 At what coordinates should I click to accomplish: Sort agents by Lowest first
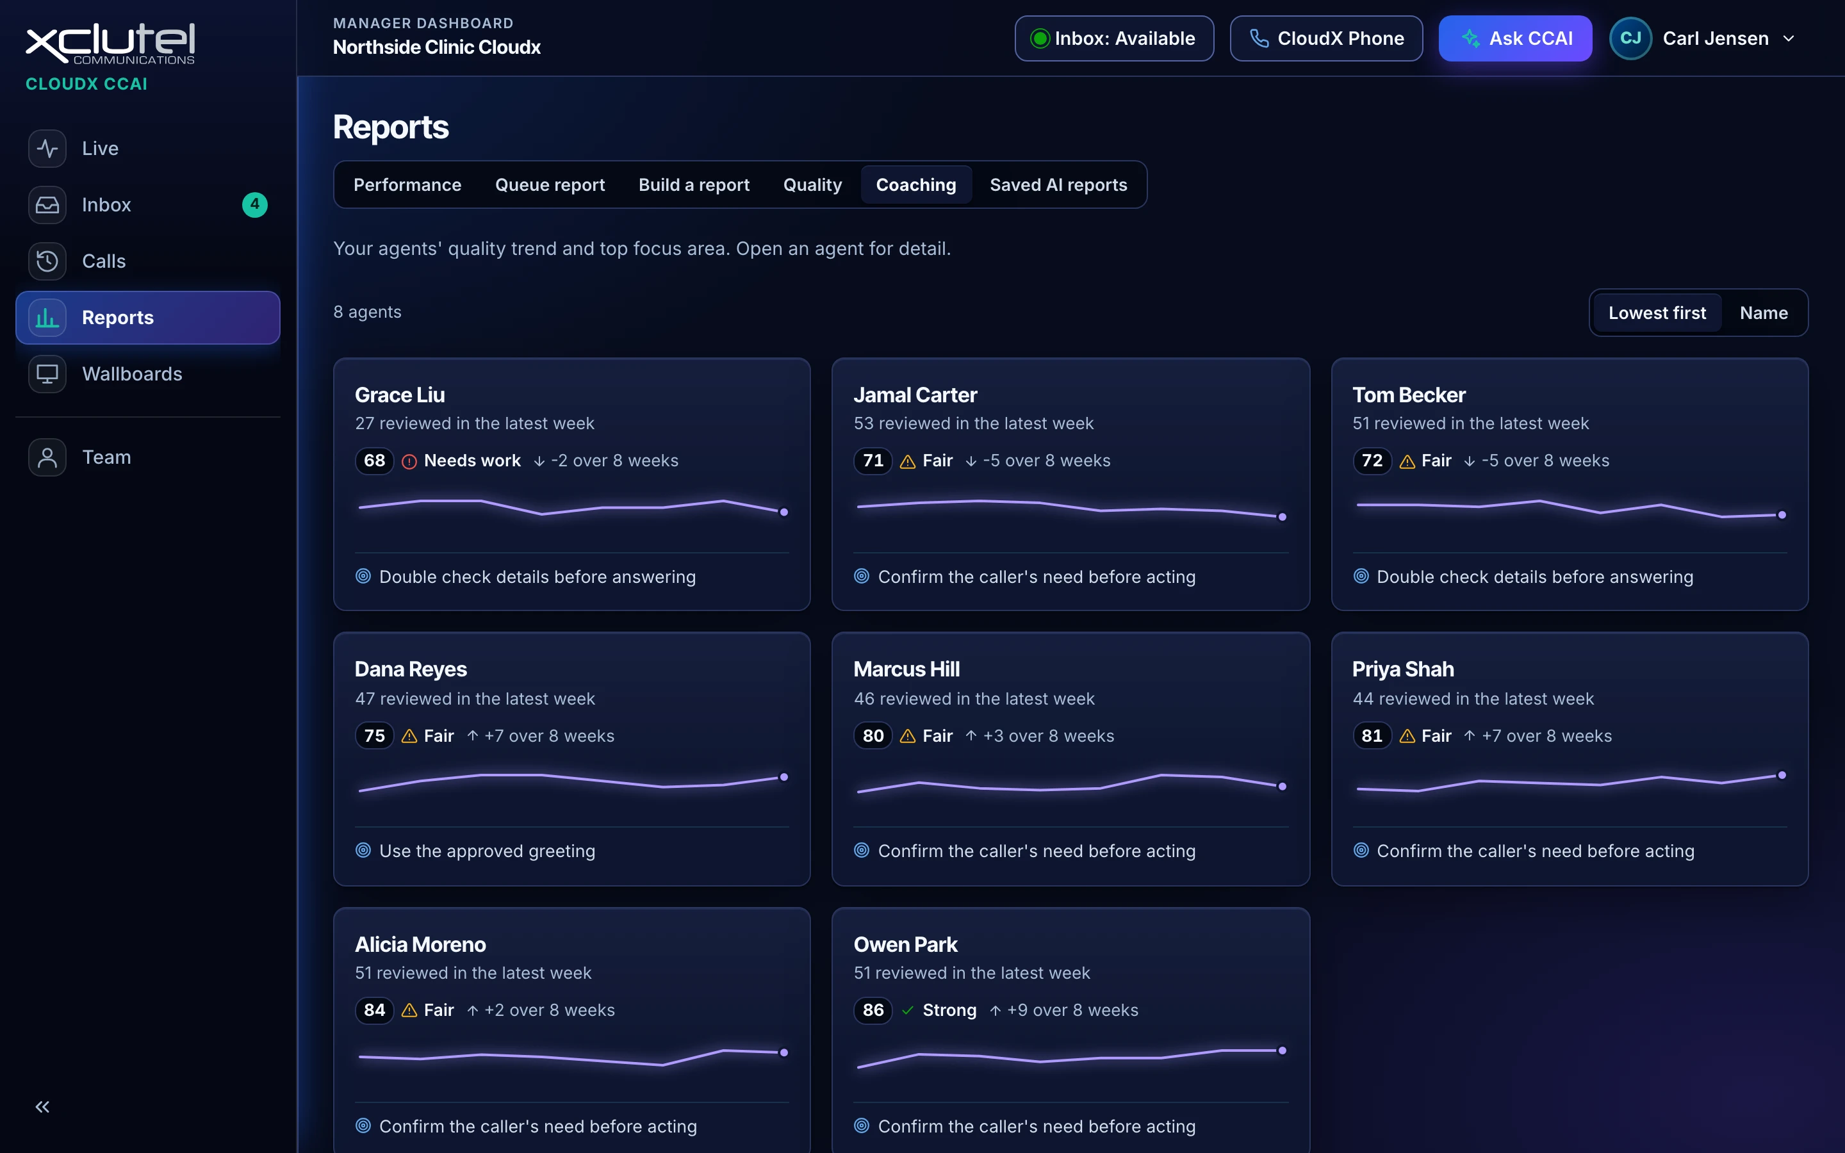tap(1657, 313)
